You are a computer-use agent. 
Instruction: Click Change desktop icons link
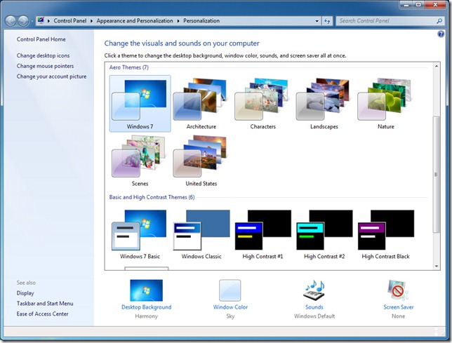coord(44,55)
